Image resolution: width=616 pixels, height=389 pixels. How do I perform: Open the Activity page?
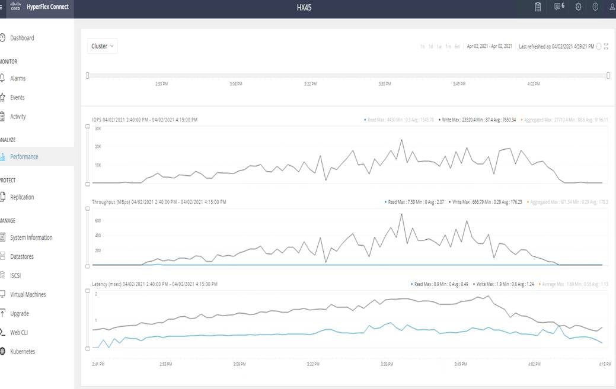[x=18, y=117]
